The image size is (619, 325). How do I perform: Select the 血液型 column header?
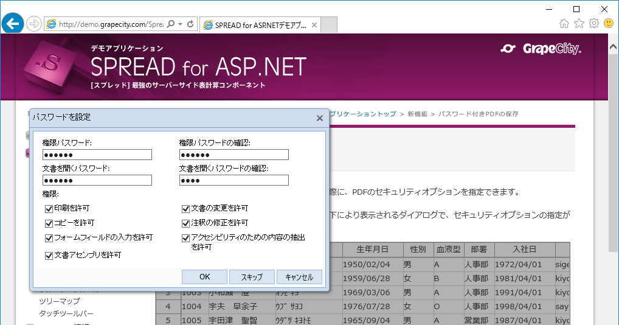[x=449, y=249]
